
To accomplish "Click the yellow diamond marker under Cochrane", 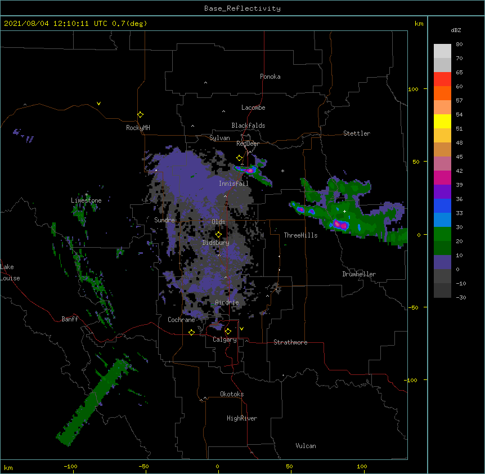I will tap(191, 333).
